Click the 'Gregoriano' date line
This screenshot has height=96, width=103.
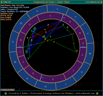[15, 8]
